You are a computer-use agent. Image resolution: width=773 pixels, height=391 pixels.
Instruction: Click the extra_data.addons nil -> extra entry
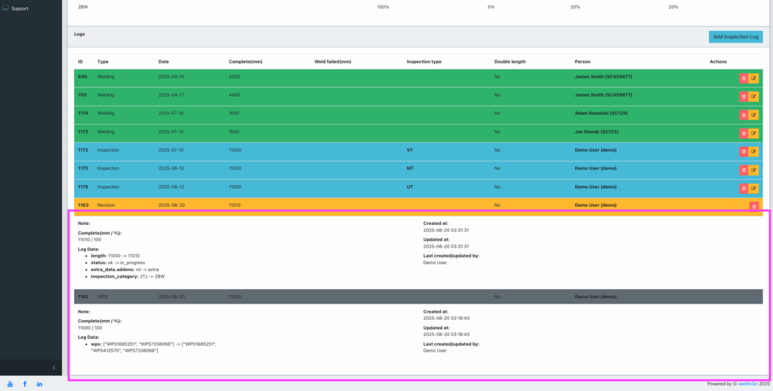[125, 269]
